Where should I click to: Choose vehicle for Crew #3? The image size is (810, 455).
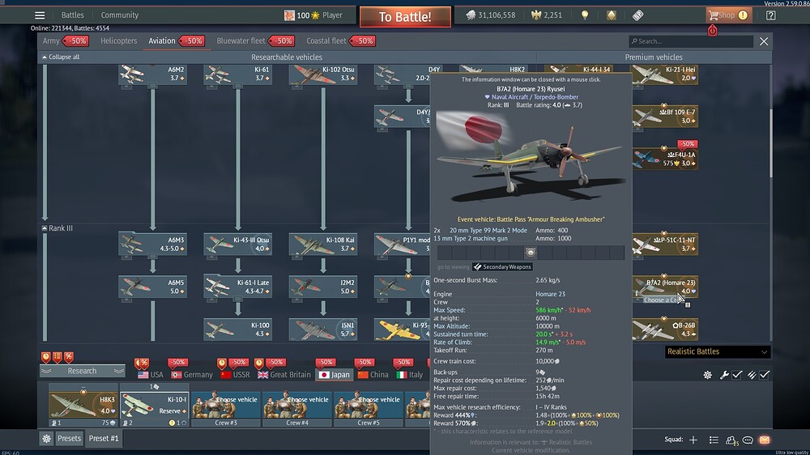point(226,406)
